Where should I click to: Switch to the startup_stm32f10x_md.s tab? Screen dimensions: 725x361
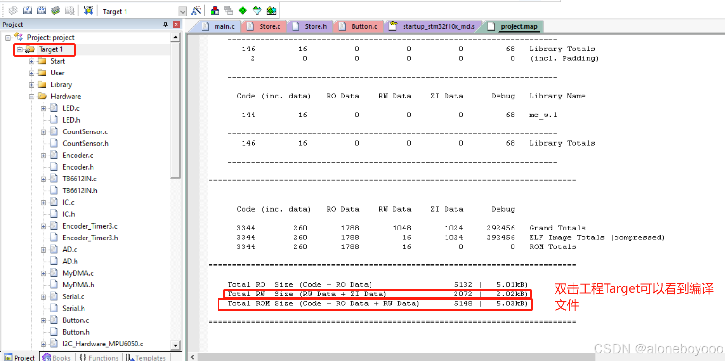pyautogui.click(x=433, y=26)
